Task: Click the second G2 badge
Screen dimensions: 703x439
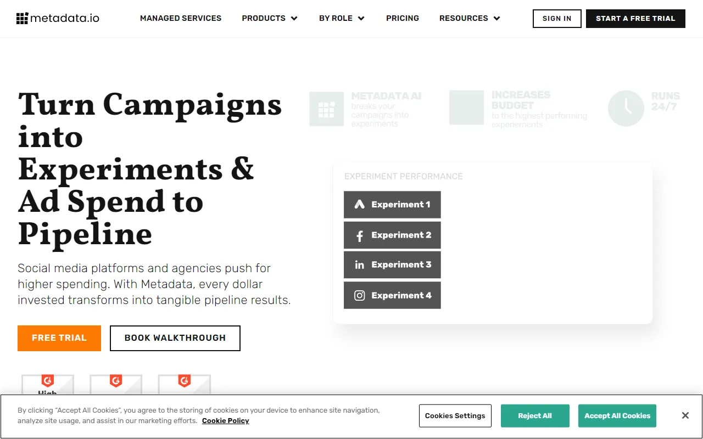Action: coord(116,385)
